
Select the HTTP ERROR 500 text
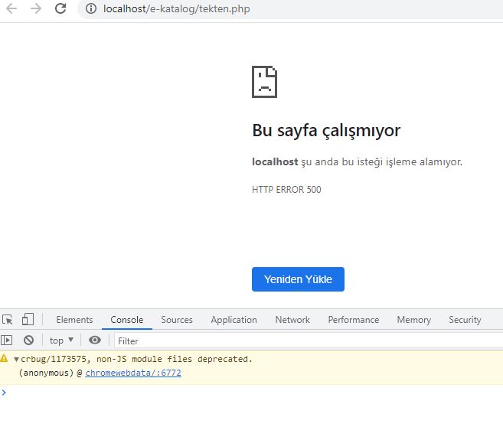point(286,190)
